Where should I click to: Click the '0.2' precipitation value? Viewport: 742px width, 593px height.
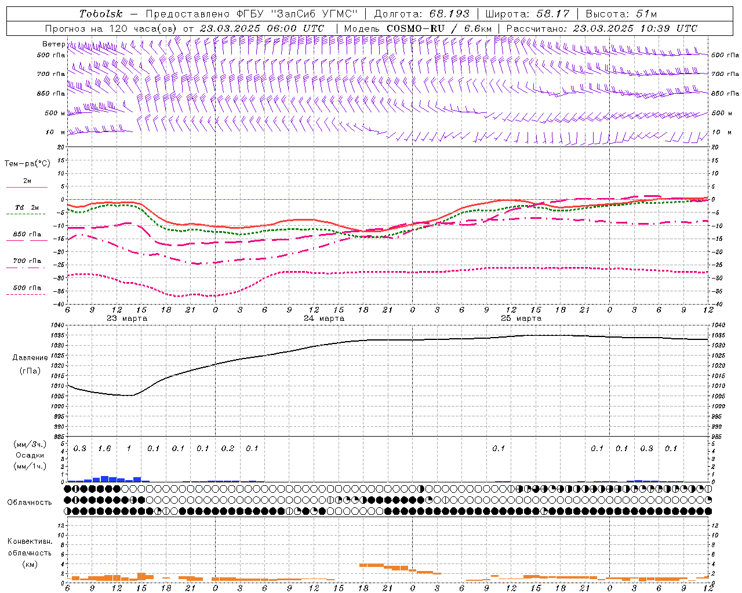(228, 449)
